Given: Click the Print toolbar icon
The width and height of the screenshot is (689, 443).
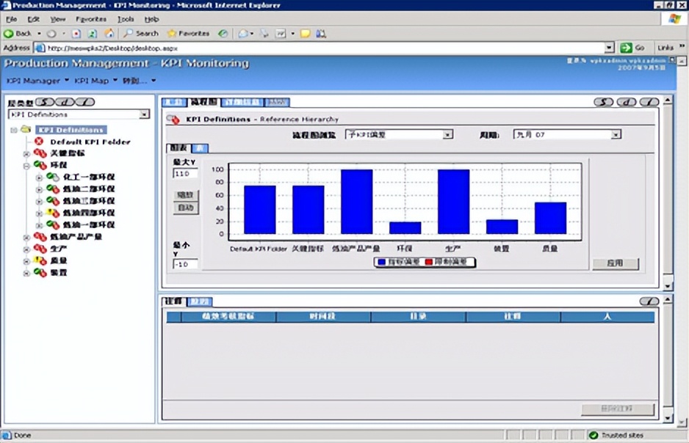Looking at the screenshot, I should (x=264, y=33).
